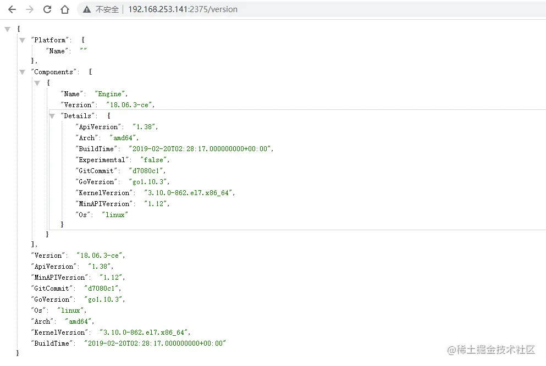The height and width of the screenshot is (366, 546).
Task: Click the browser back arrow
Action: pyautogui.click(x=12, y=9)
